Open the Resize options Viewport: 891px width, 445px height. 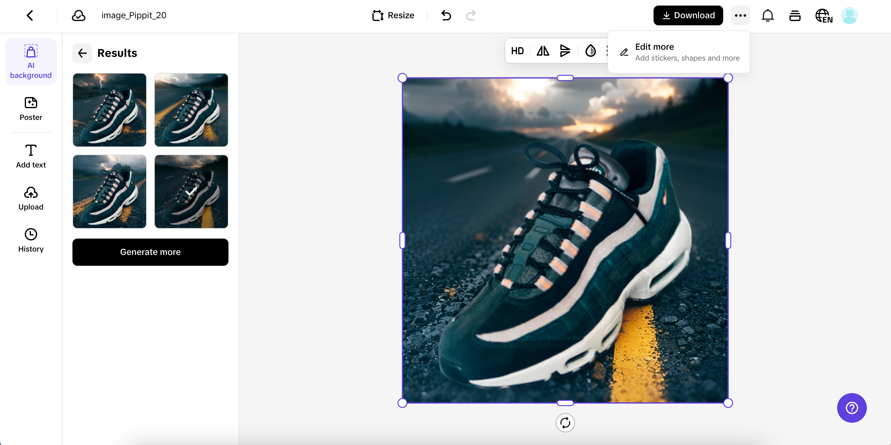[393, 15]
